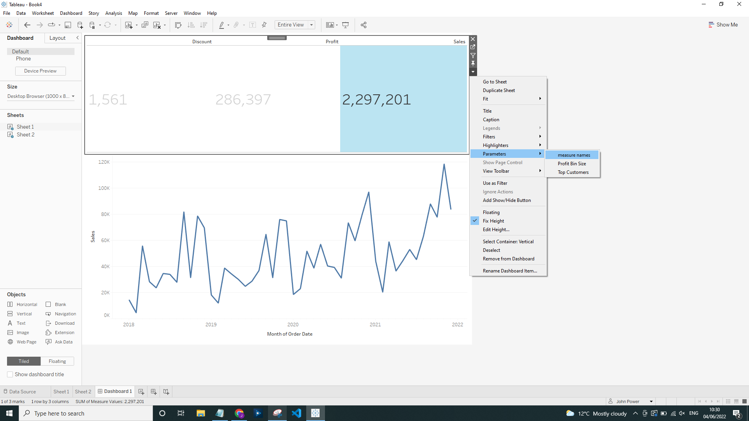The height and width of the screenshot is (421, 749).
Task: Click the New Worksheet tab icon at bottom
Action: (x=141, y=391)
